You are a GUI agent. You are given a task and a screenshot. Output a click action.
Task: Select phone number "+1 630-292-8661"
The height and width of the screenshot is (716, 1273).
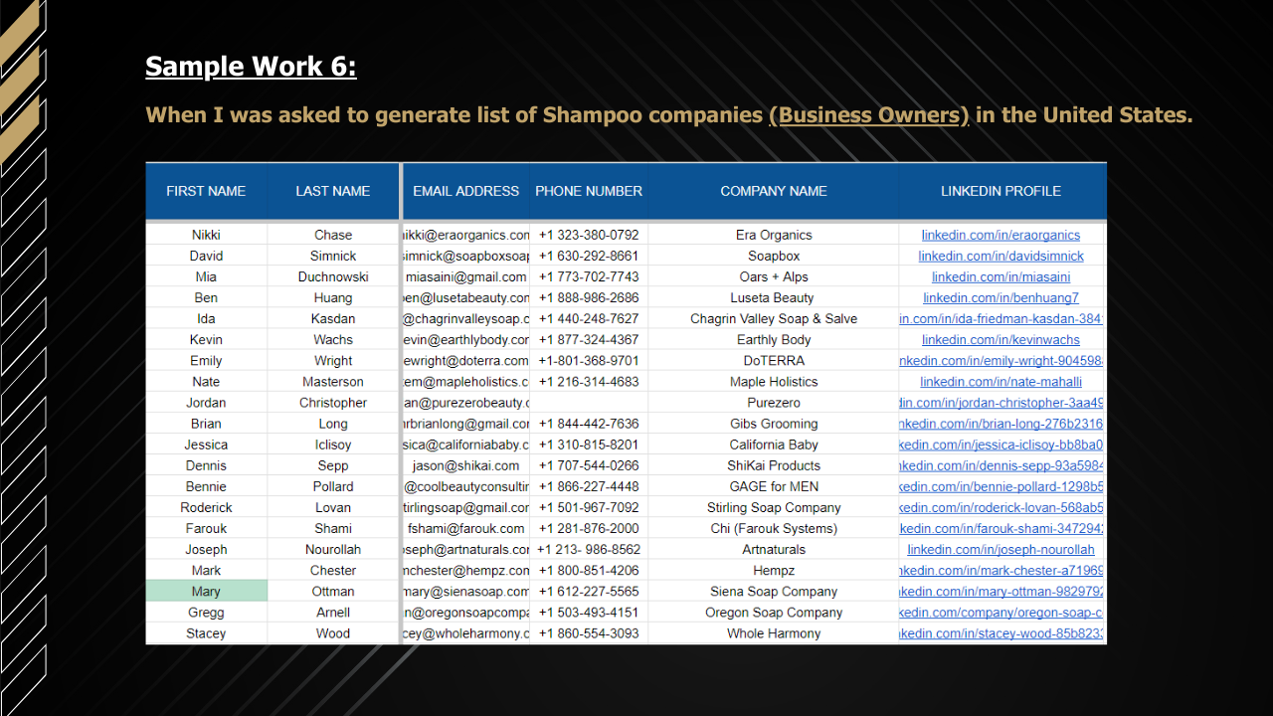pos(589,257)
